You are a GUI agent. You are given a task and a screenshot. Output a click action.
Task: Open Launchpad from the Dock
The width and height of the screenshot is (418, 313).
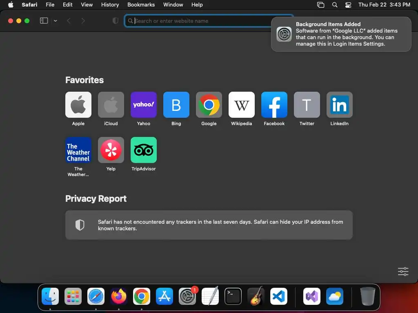73,296
